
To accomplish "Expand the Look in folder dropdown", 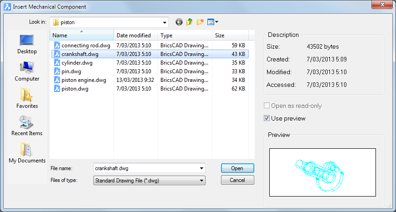I will pyautogui.click(x=165, y=22).
